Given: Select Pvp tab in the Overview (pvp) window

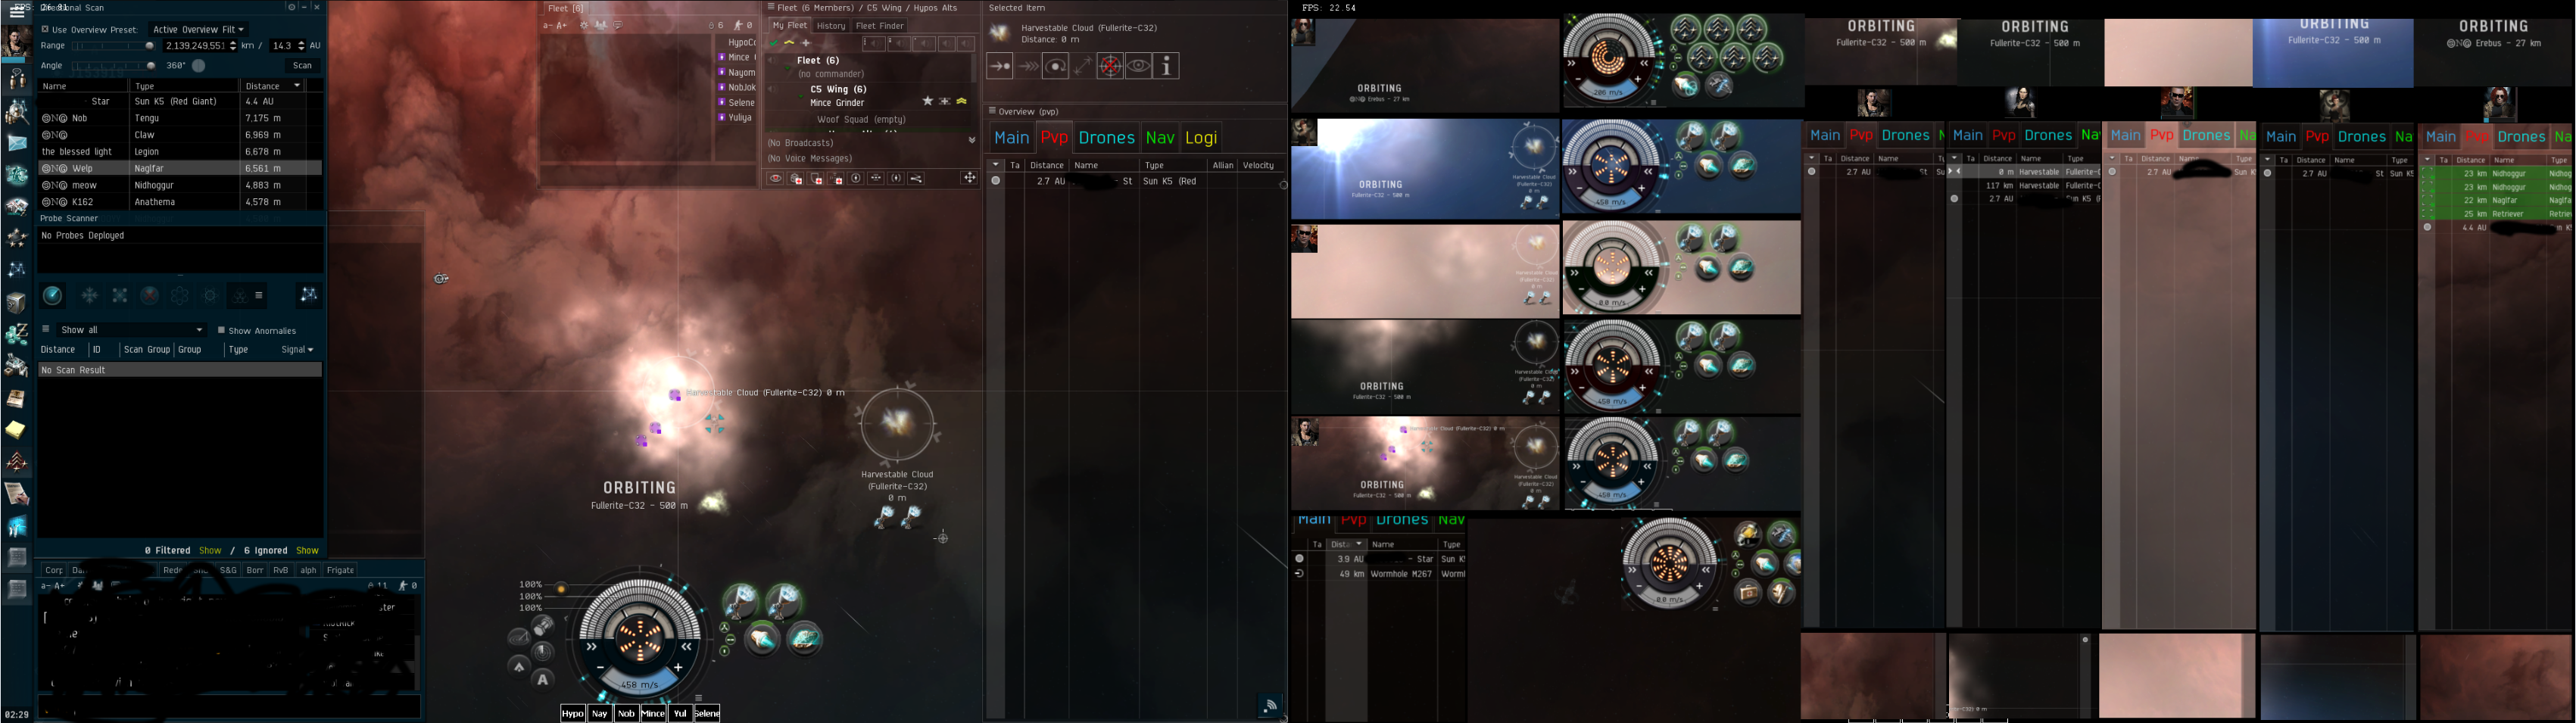Looking at the screenshot, I should [1054, 138].
